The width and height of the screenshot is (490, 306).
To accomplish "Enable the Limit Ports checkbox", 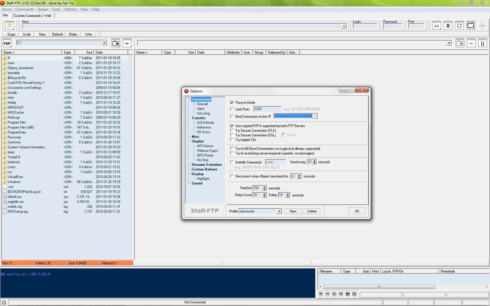I will 232,109.
